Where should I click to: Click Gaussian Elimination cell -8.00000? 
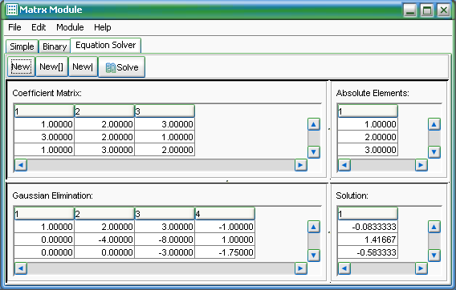pyautogui.click(x=165, y=240)
